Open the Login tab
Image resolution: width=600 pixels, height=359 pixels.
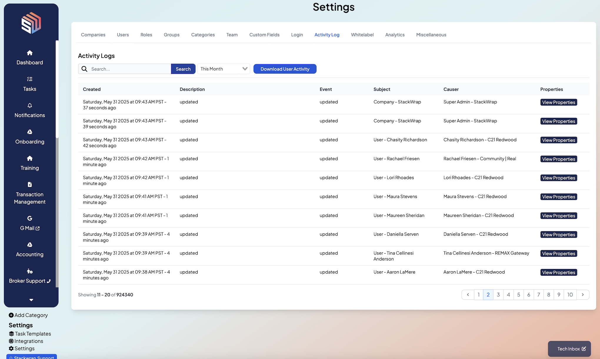[x=297, y=35]
